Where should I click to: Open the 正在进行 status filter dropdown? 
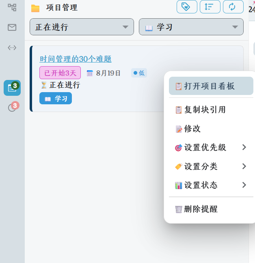pos(82,27)
